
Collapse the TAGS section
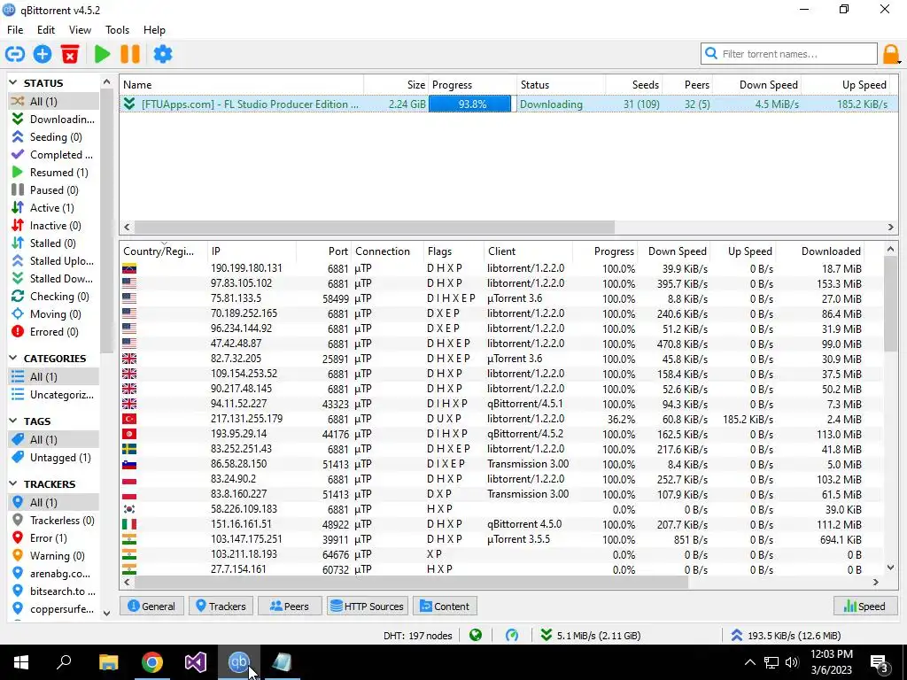13,421
